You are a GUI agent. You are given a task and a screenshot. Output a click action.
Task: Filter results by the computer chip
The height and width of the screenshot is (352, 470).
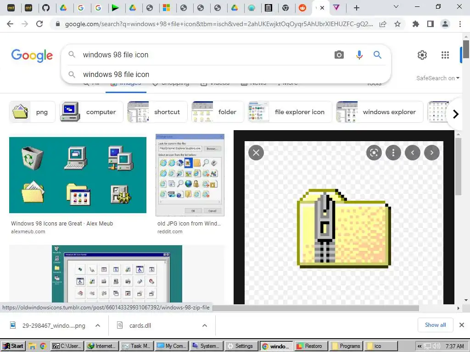91,112
